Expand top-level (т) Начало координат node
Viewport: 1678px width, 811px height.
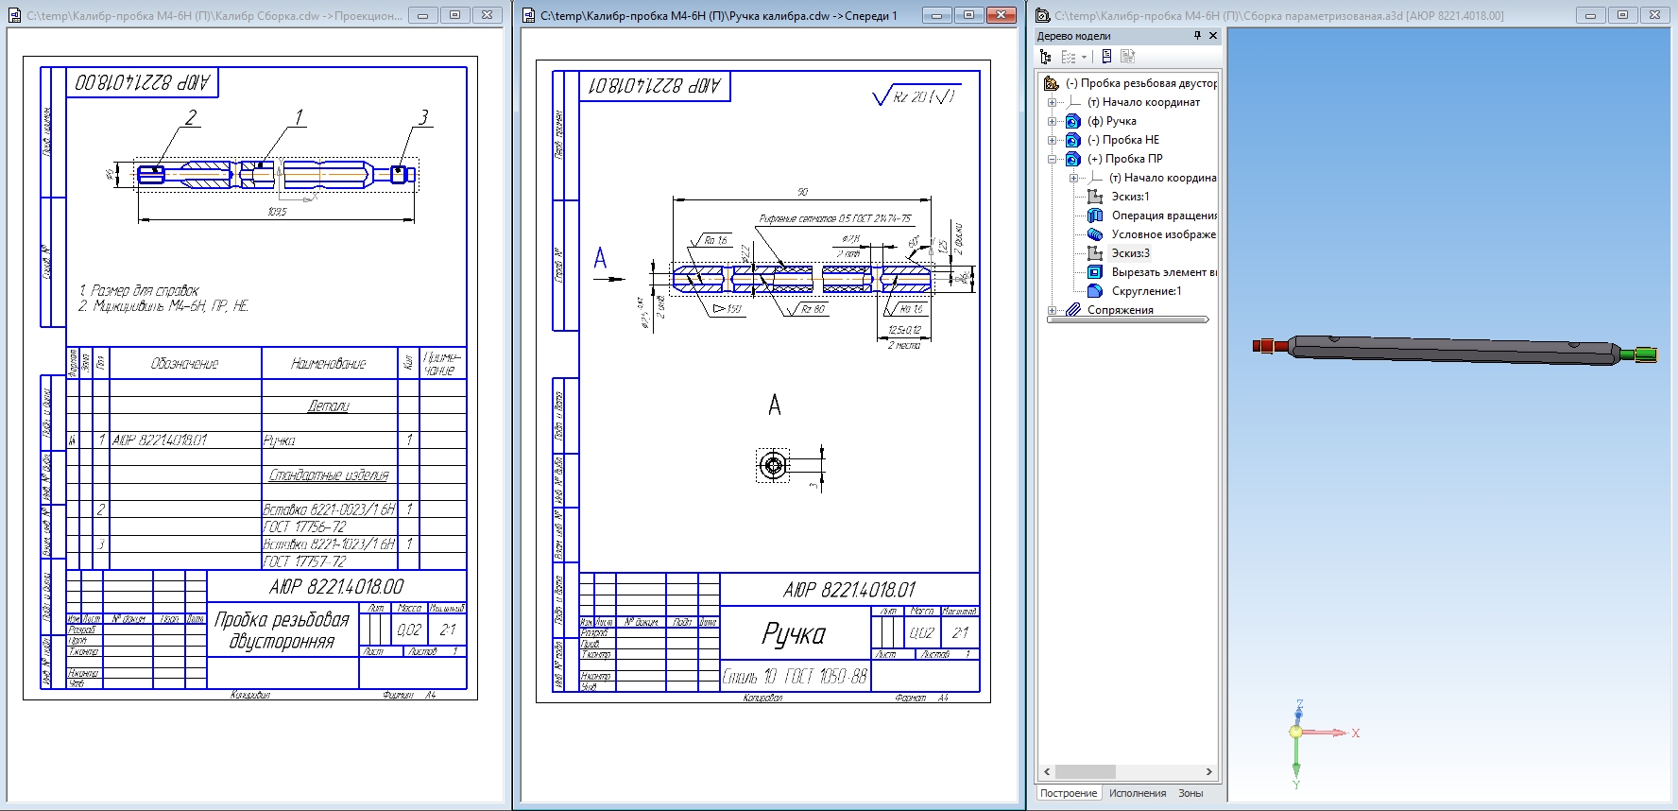coord(1052,102)
